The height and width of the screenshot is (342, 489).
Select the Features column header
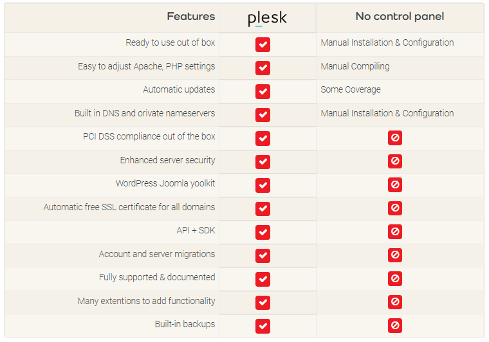click(191, 16)
